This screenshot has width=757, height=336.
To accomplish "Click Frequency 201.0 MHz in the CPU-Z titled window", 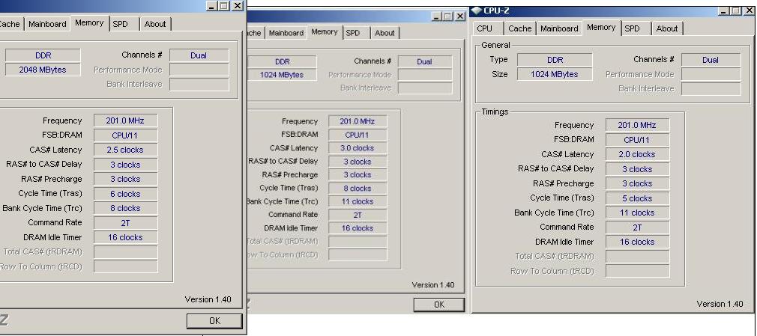I will point(637,125).
